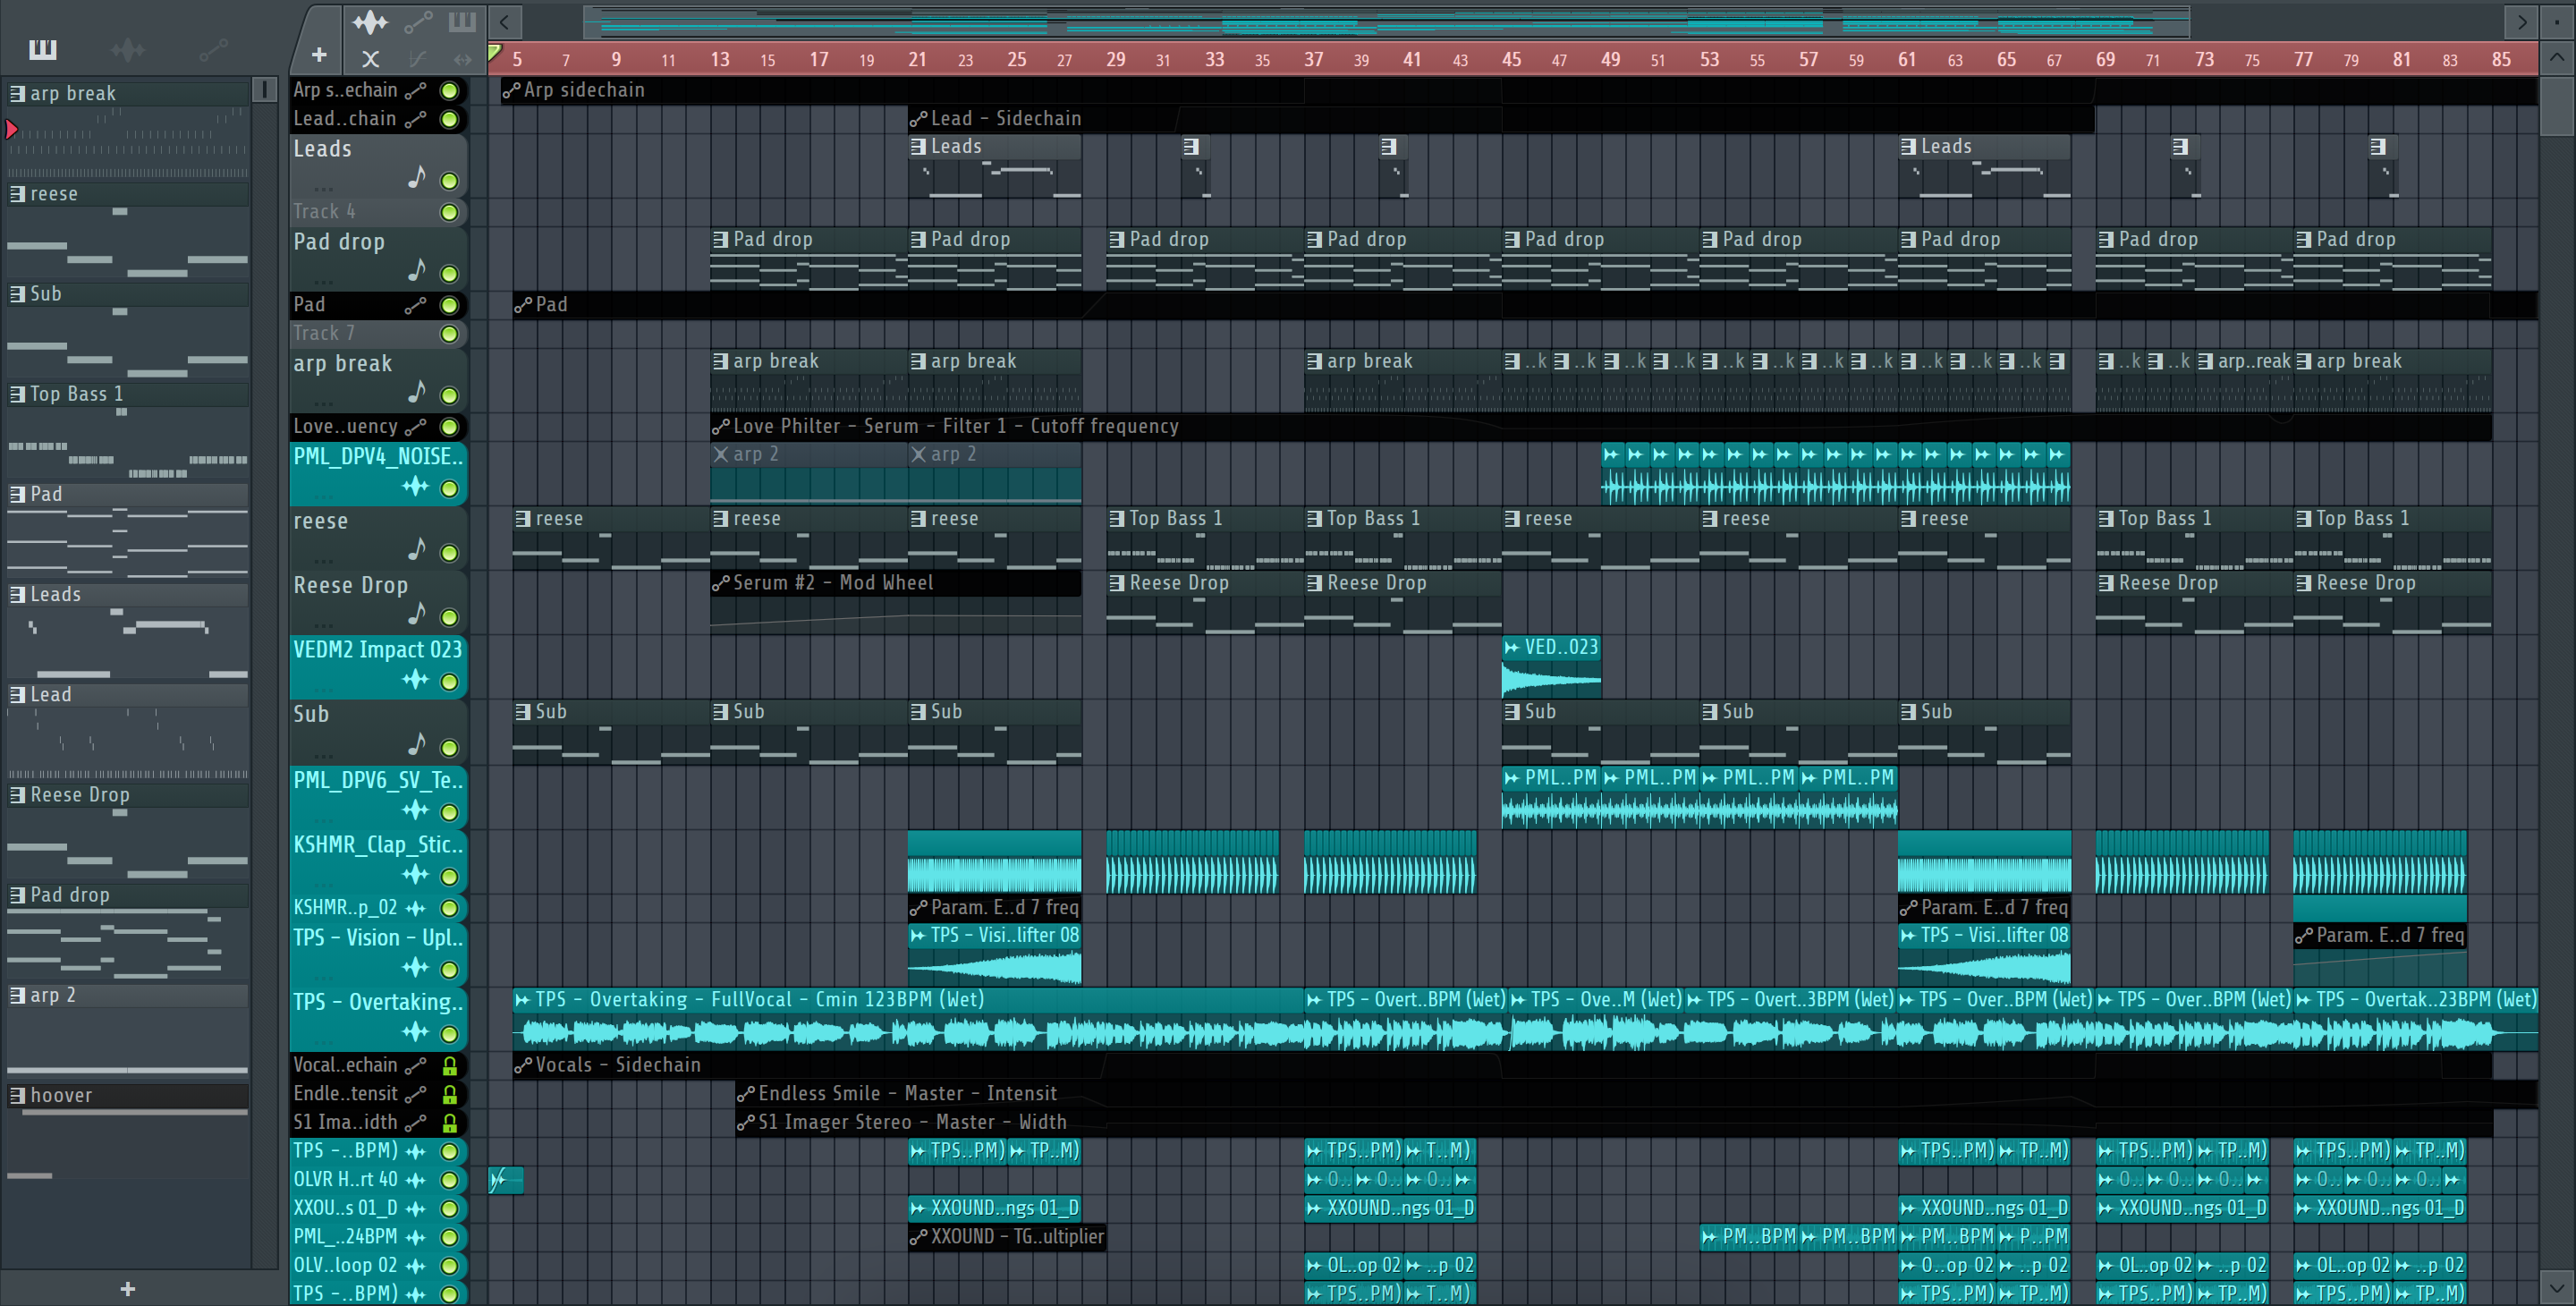Add new pattern with picker plus button

click(127, 1289)
